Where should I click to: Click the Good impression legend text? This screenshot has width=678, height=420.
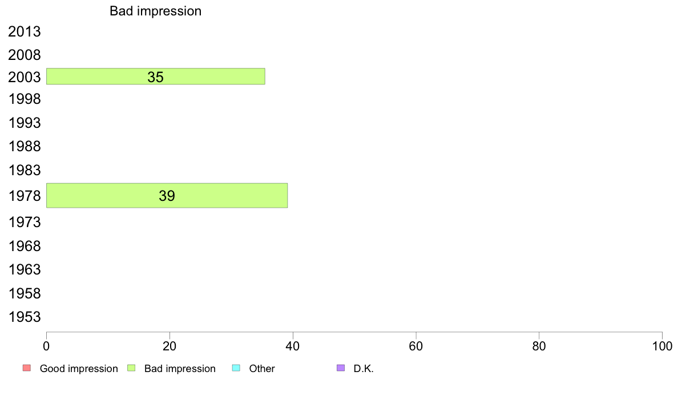tap(79, 369)
